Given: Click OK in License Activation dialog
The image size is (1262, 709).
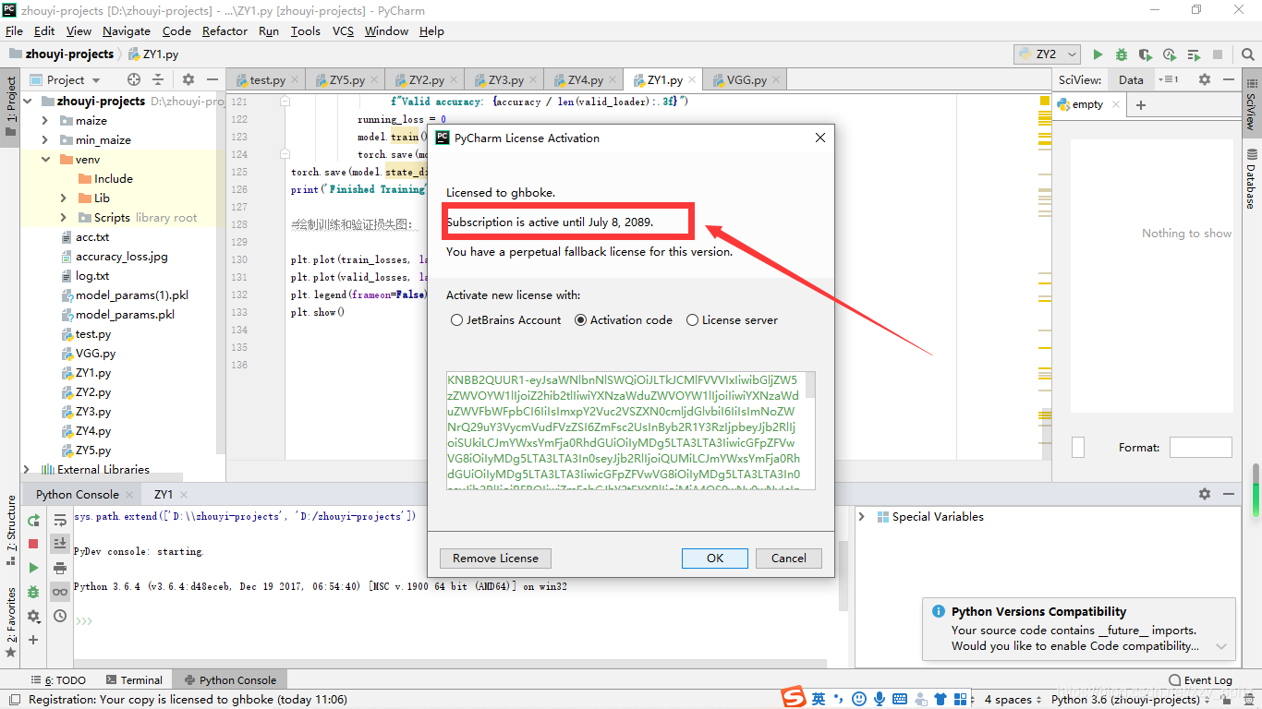Looking at the screenshot, I should point(715,559).
